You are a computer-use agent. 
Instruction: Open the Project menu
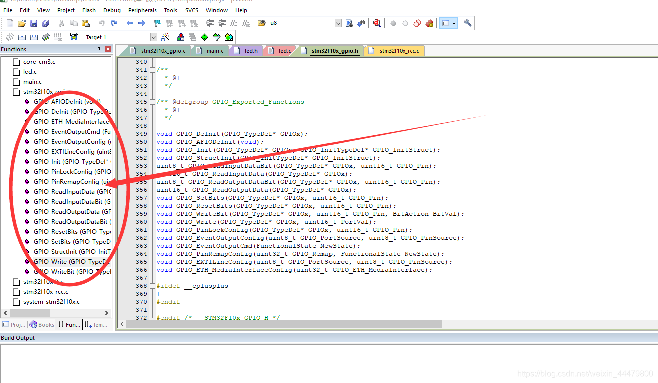66,10
